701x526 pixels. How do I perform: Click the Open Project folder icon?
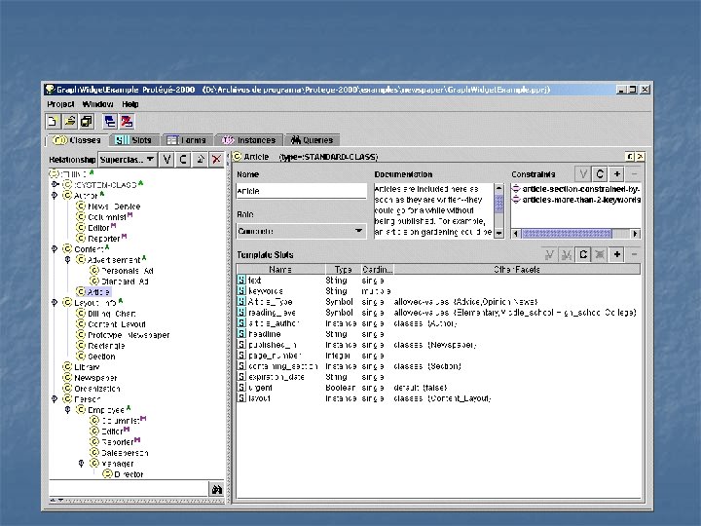[69, 122]
